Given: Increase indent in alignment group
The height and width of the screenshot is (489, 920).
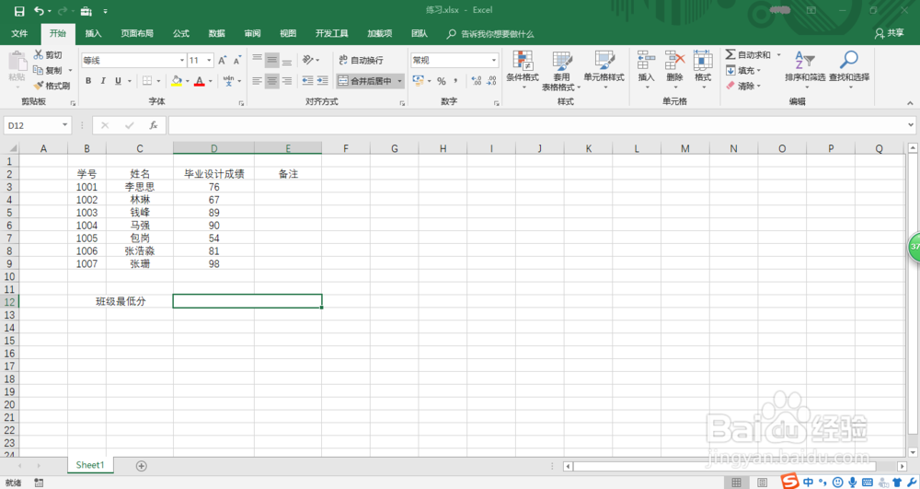Looking at the screenshot, I should (323, 80).
